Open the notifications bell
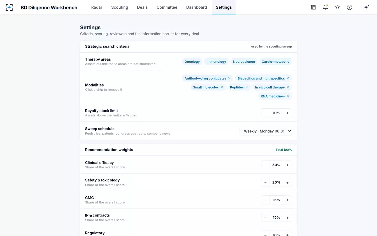Image resolution: width=377 pixels, height=236 pixels. 325,7
